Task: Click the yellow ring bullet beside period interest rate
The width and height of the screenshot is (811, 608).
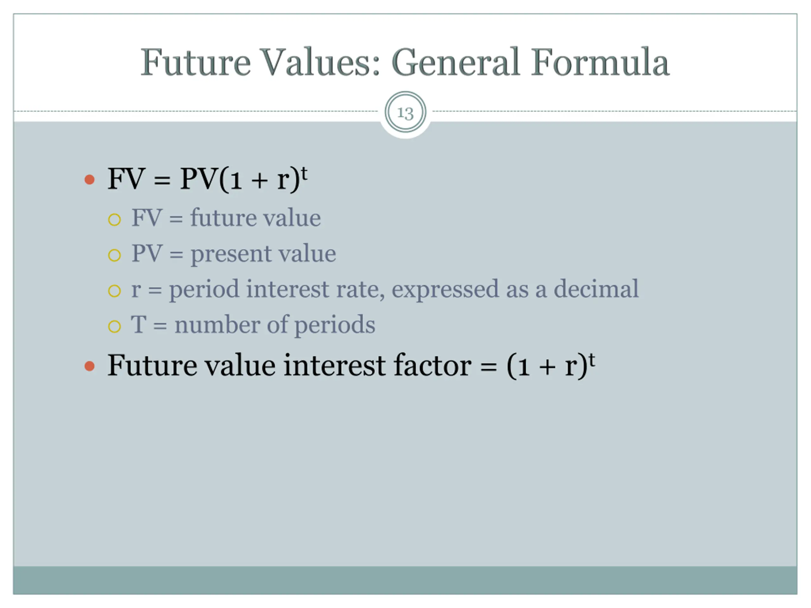Action: 114,291
